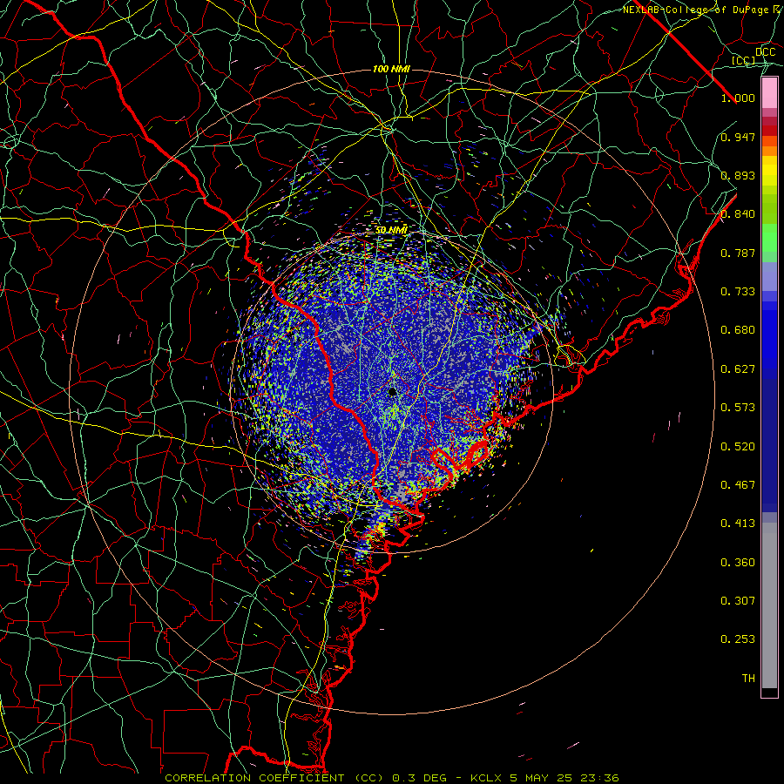The width and height of the screenshot is (784, 784).
Task: Click the 0.360 scale value
Action: [738, 563]
